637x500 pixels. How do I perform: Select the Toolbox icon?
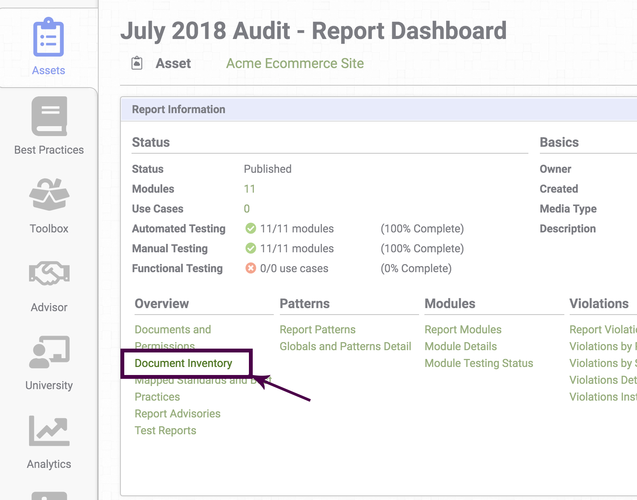49,195
